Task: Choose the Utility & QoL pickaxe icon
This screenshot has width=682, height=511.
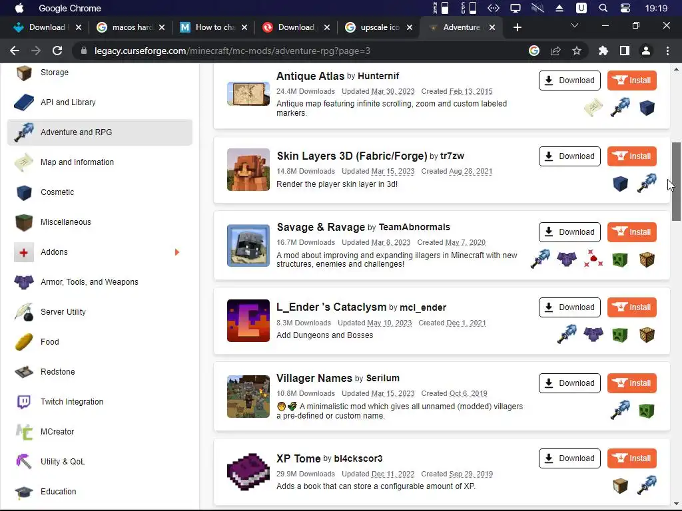Action: coord(24,462)
